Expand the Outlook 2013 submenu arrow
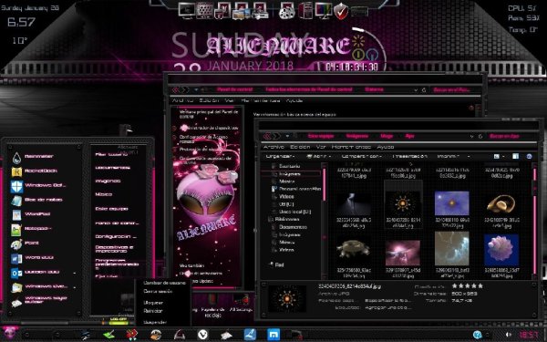 (75, 274)
